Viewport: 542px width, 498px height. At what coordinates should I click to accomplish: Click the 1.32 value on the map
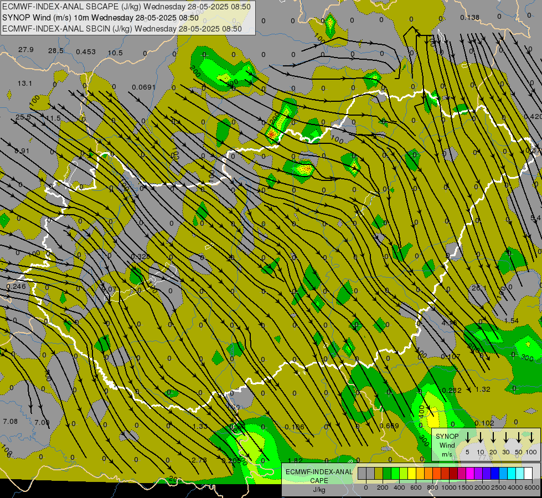(483, 390)
